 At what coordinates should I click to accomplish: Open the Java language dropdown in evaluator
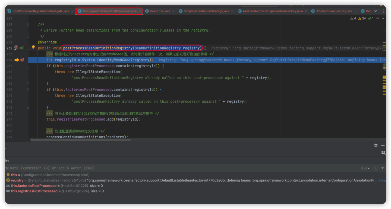click(364, 168)
